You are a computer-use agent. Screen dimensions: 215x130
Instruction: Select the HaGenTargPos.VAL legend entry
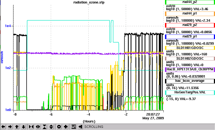click(190, 93)
